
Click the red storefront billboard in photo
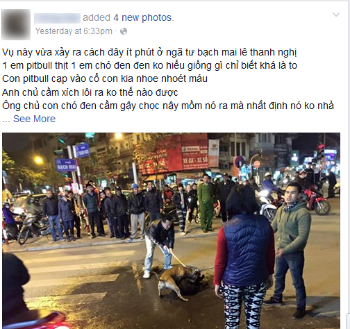tap(174, 155)
